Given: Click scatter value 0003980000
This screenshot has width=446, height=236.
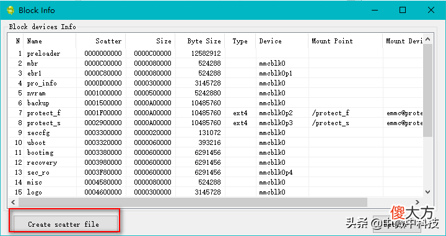Looking at the screenshot, I should [x=103, y=162].
